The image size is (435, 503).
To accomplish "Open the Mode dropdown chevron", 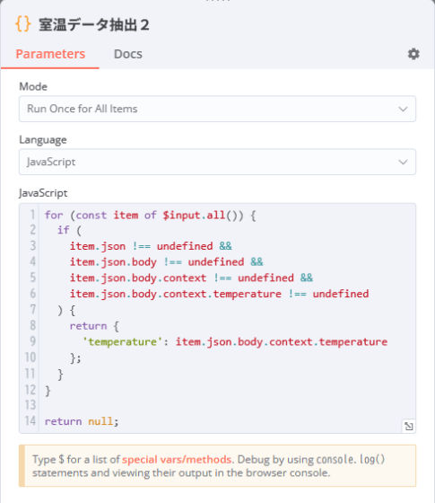I will click(403, 109).
